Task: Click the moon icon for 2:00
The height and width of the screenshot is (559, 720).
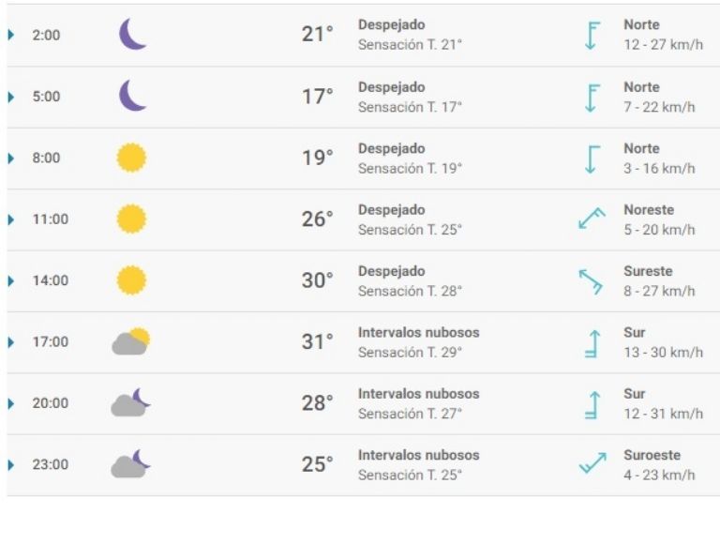Action: 132,35
